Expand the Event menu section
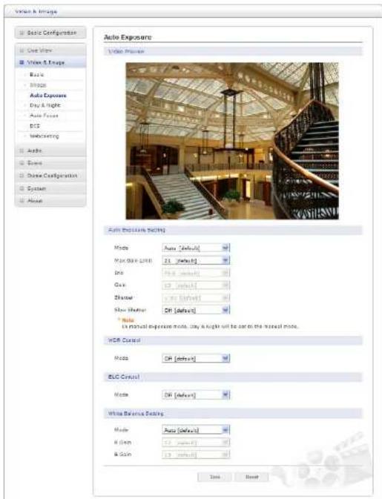 [50, 163]
